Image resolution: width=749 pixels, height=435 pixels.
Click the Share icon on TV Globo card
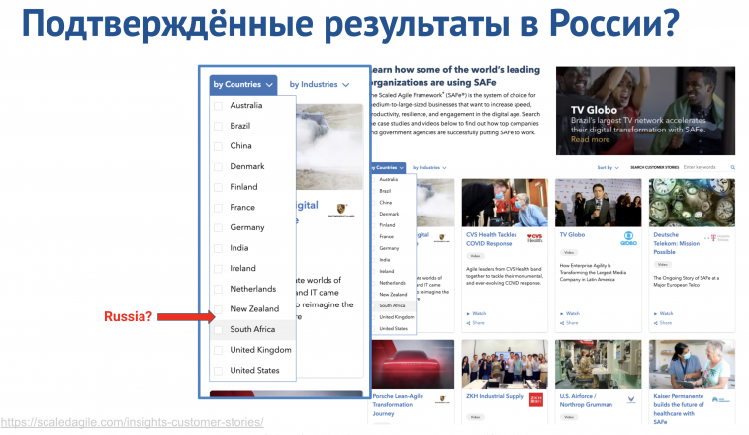point(562,323)
